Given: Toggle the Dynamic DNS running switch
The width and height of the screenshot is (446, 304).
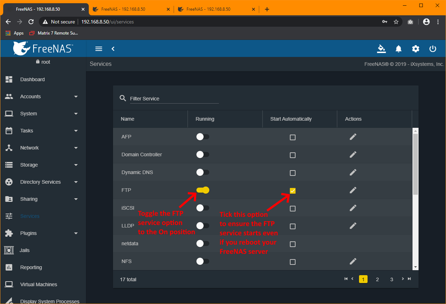Looking at the screenshot, I should [203, 172].
